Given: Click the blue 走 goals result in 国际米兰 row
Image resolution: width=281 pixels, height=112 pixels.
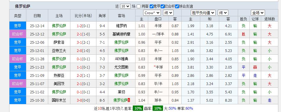Looking at the screenshot, I should coord(269,100).
